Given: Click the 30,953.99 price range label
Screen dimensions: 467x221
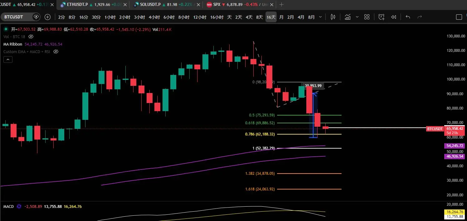Looking at the screenshot, I should pyautogui.click(x=313, y=86).
